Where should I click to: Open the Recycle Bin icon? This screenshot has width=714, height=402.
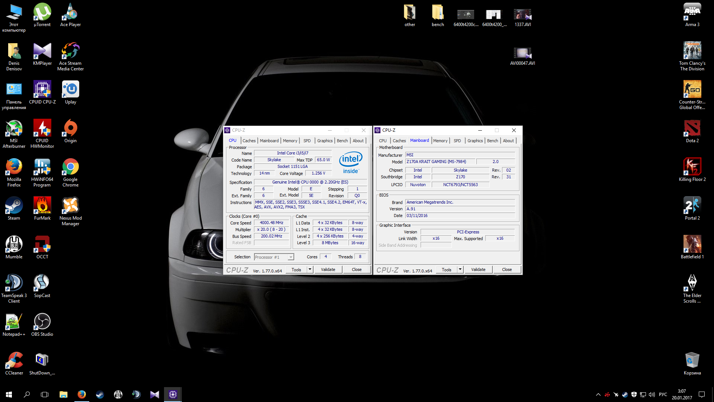[692, 361]
